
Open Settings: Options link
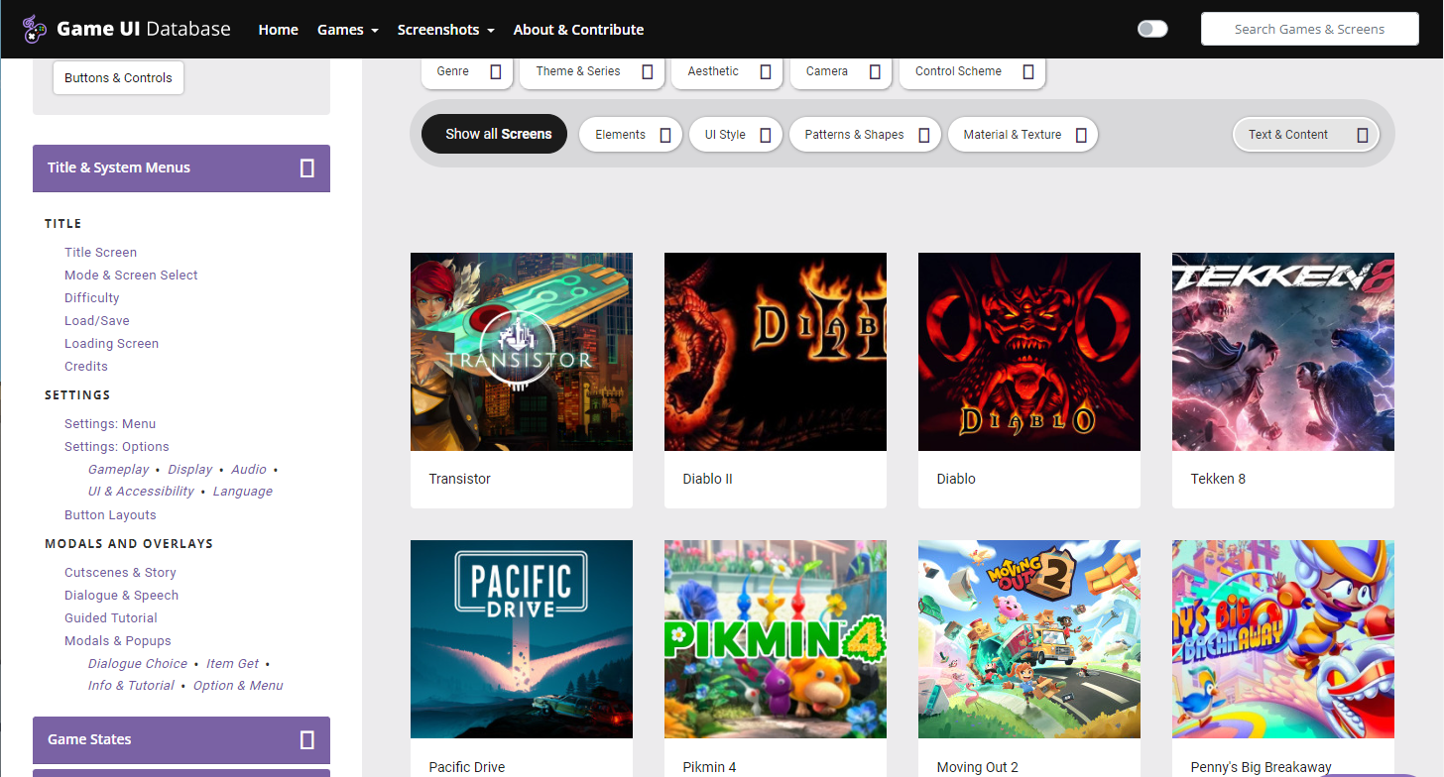116,447
